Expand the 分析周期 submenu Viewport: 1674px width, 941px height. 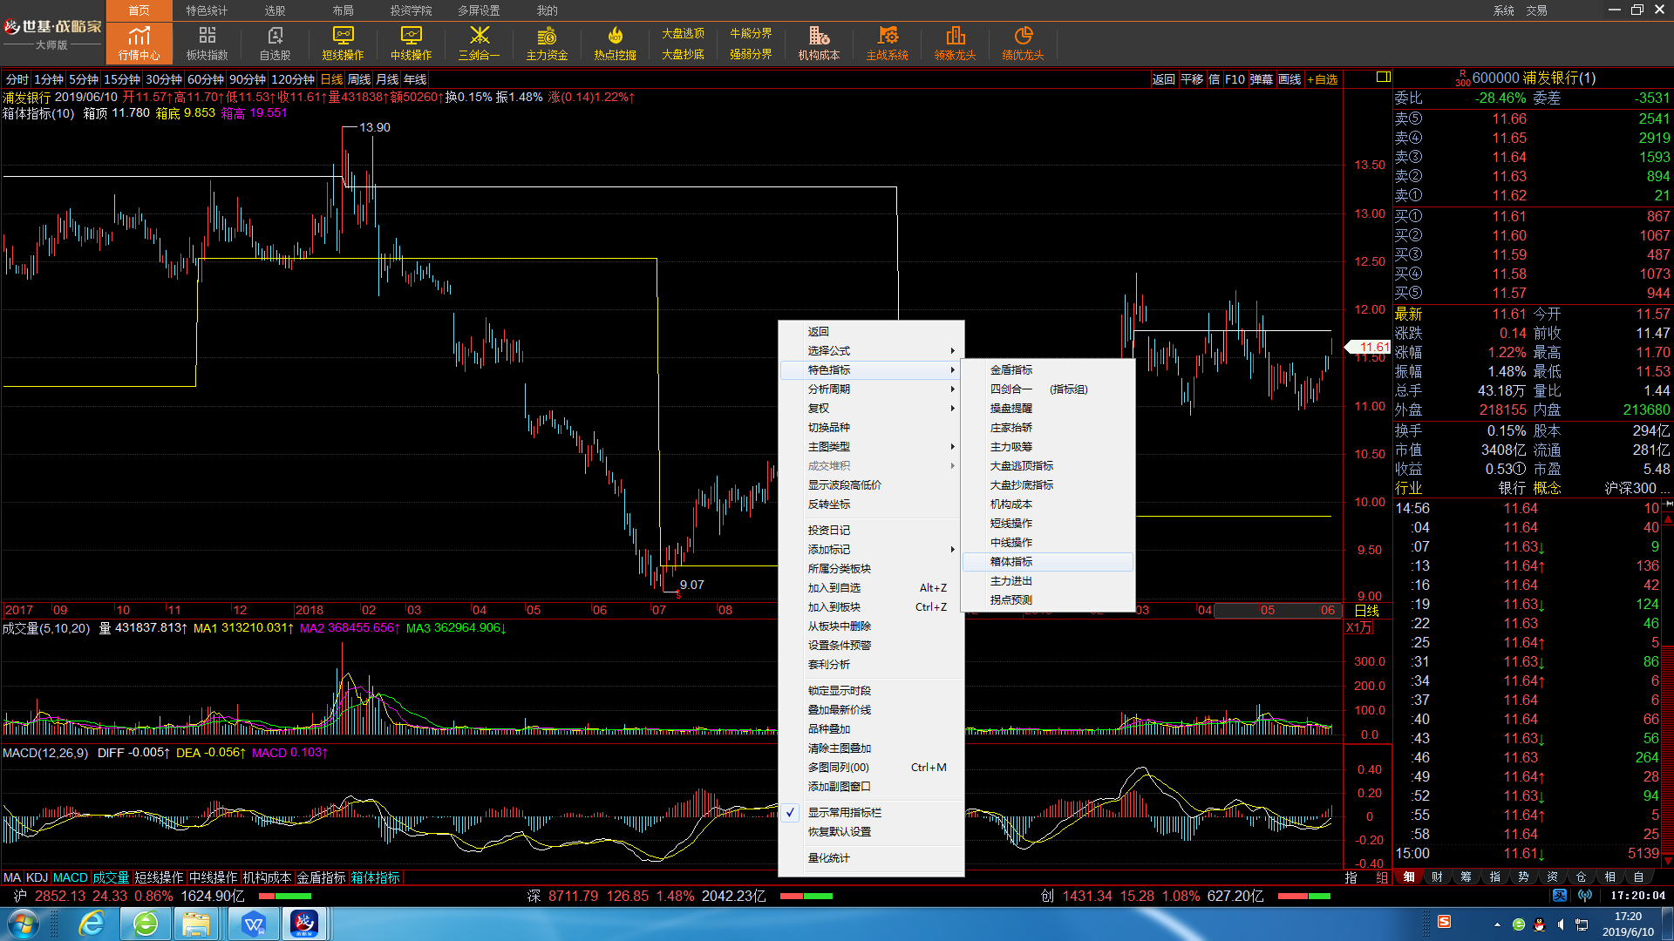coord(871,389)
